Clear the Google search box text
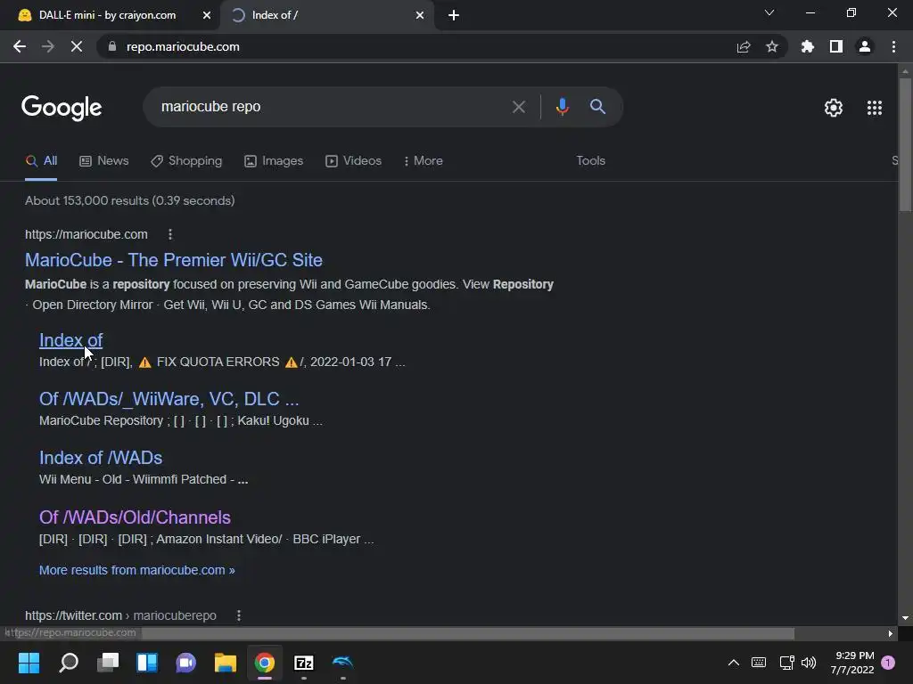This screenshot has height=684, width=913. tap(518, 107)
